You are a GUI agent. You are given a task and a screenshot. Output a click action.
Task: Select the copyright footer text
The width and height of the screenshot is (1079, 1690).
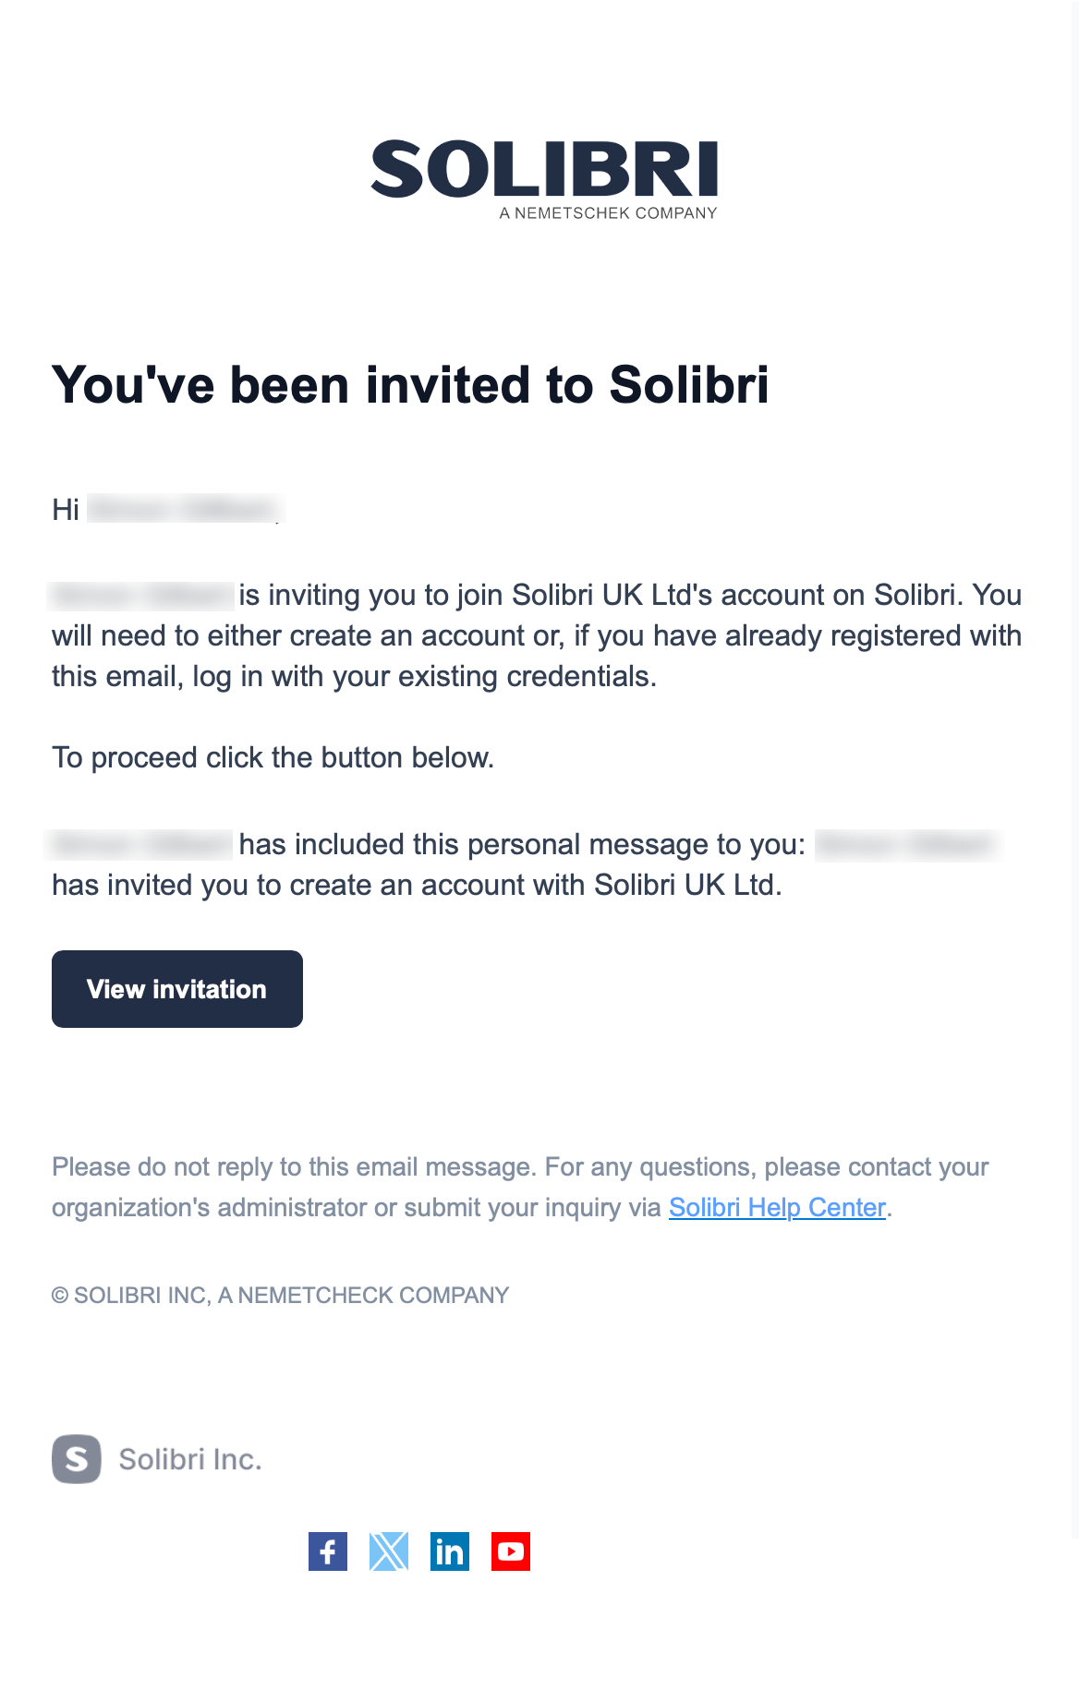279,1295
